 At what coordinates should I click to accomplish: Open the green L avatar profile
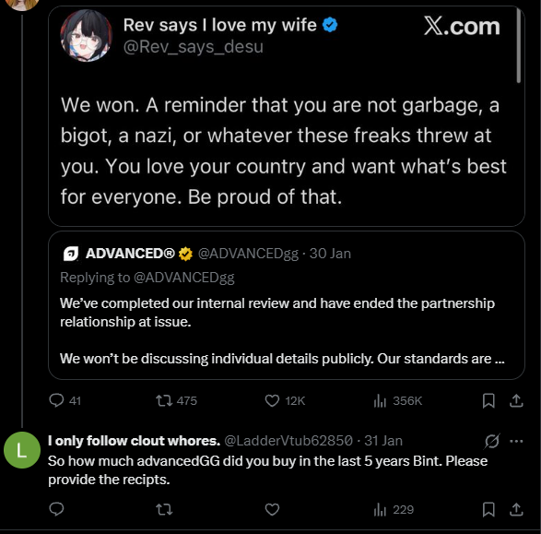click(x=22, y=450)
